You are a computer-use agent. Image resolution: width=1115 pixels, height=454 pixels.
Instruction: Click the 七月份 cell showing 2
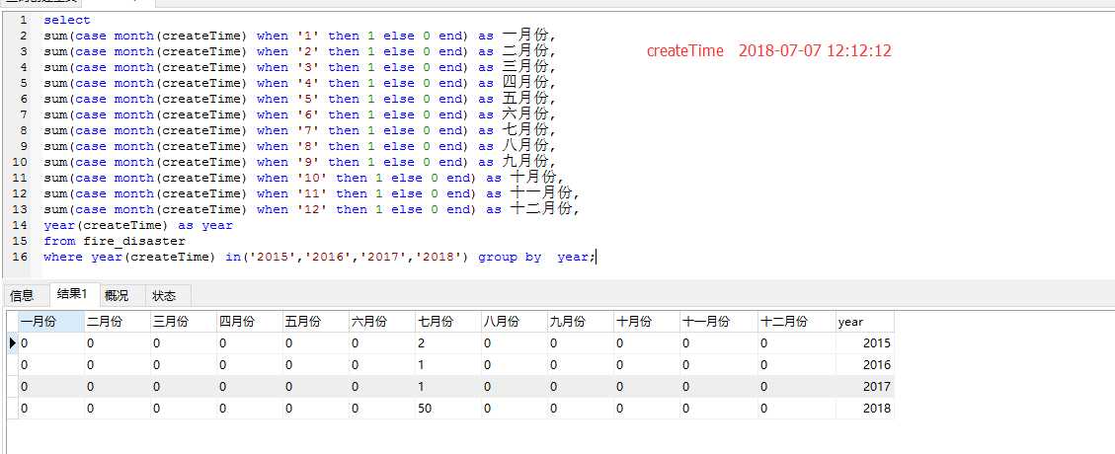447,343
